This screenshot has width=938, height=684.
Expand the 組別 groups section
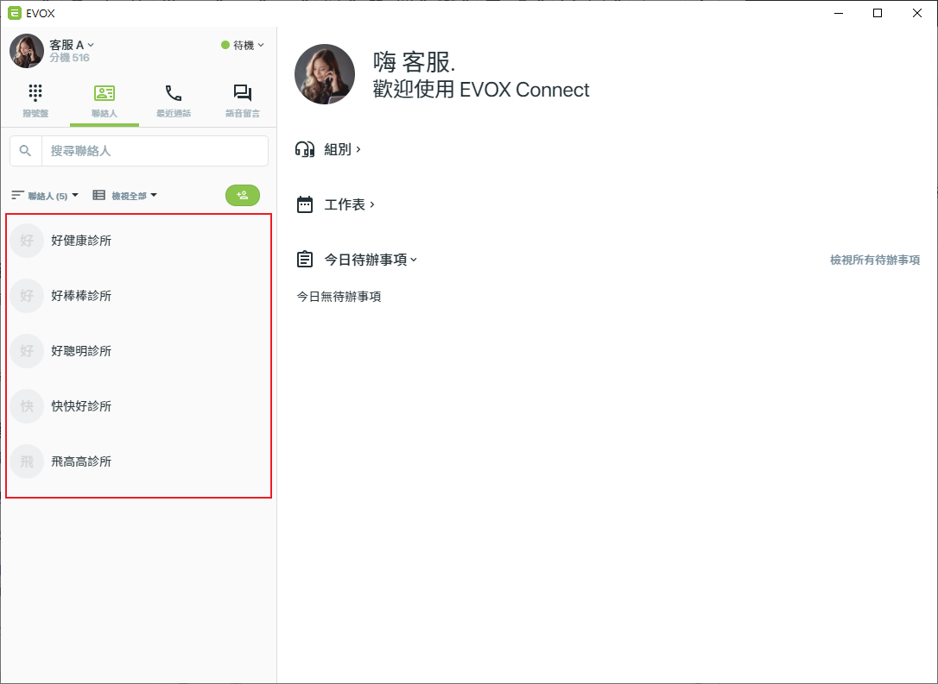pos(342,149)
